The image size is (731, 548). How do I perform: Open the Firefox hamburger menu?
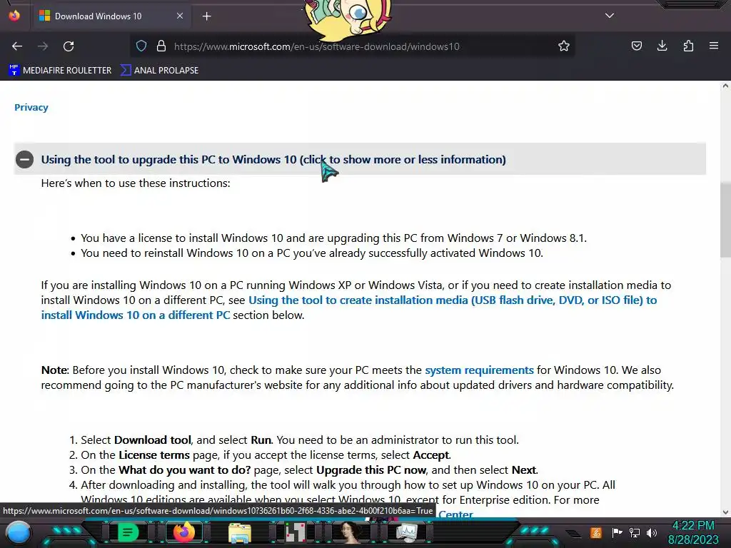(714, 46)
